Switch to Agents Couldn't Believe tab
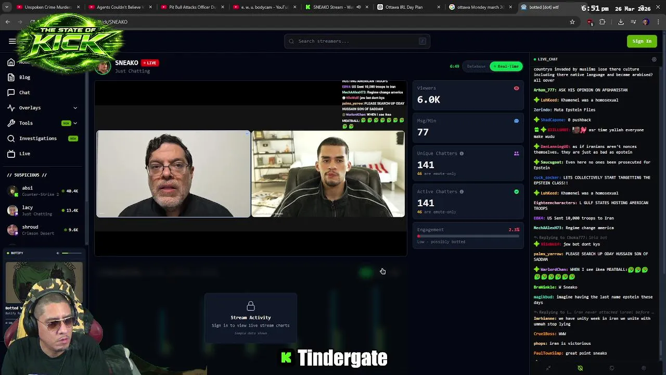This screenshot has width=666, height=375. pyautogui.click(x=120, y=7)
